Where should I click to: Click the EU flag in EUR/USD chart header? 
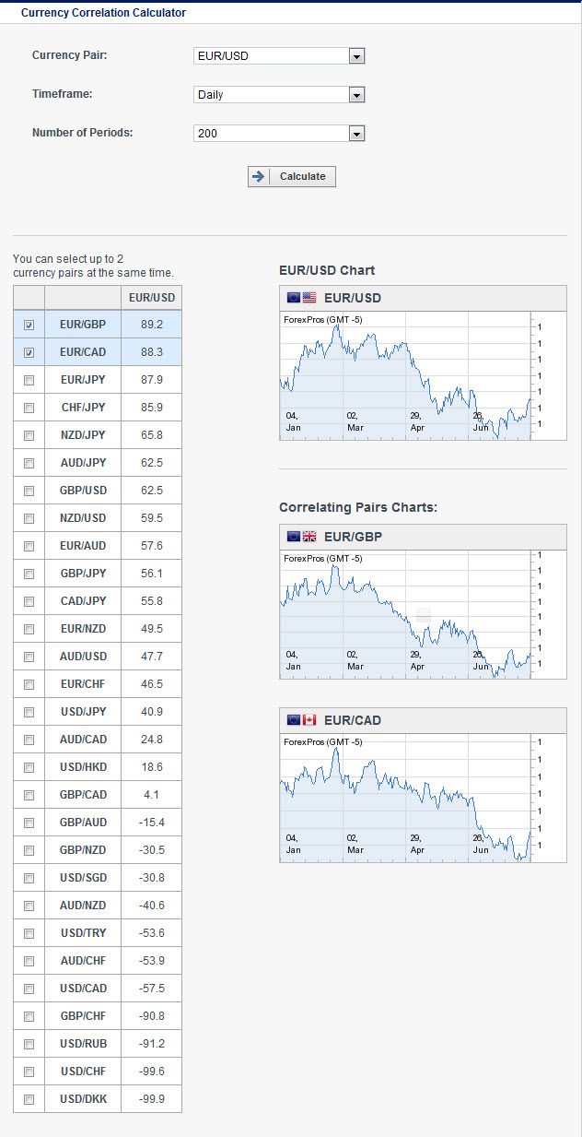pyautogui.click(x=294, y=298)
